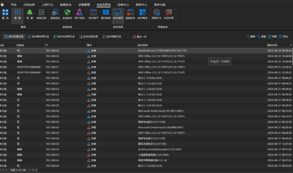Select the 小蓝鸽极速卸载(1.0.0.1005) entry
The width and height of the screenshot is (293, 173).
click(x=154, y=155)
